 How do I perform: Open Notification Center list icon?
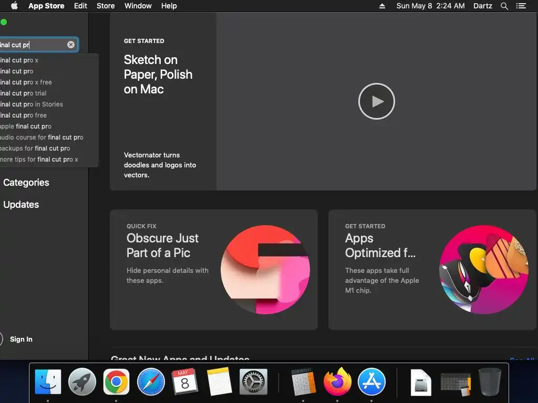(521, 6)
